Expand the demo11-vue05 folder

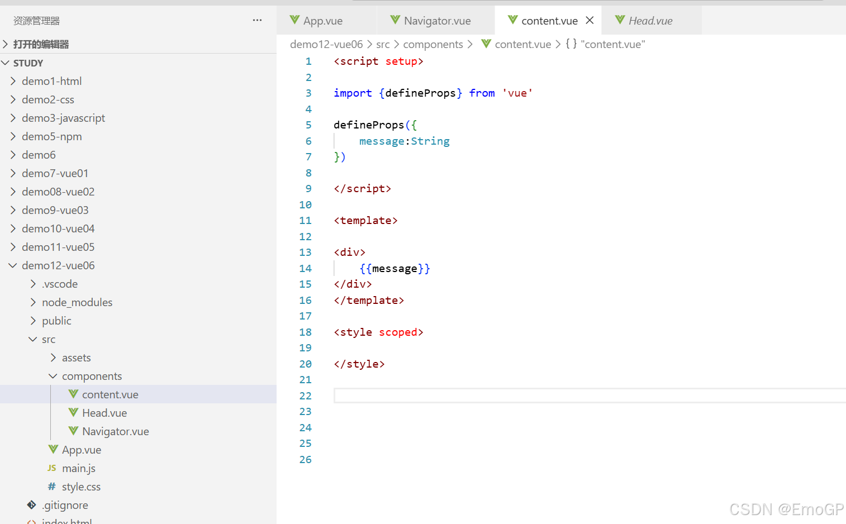point(13,247)
